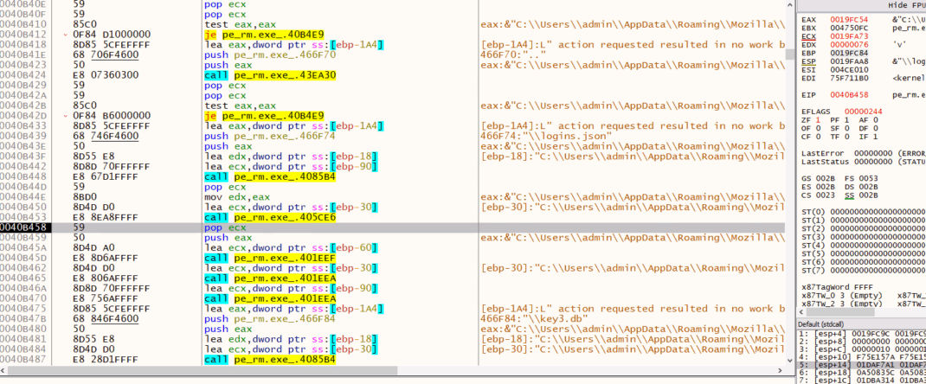
Task: Select the ST(0) FPU register row
Action: tap(864, 211)
